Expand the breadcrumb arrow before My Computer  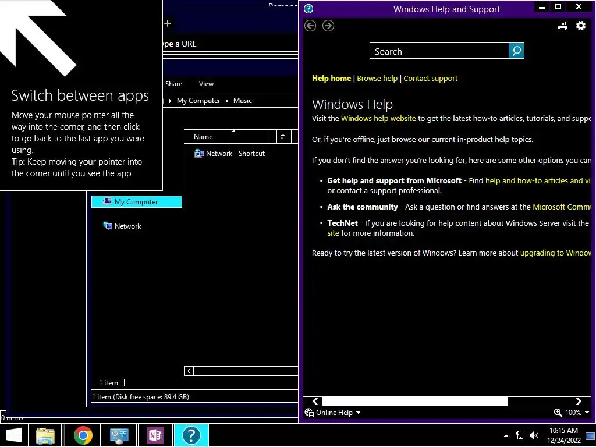171,101
